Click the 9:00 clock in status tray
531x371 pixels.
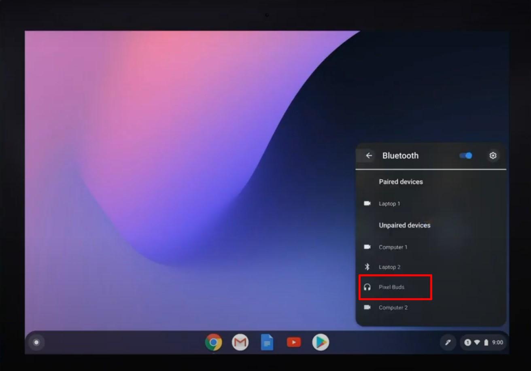pyautogui.click(x=497, y=342)
